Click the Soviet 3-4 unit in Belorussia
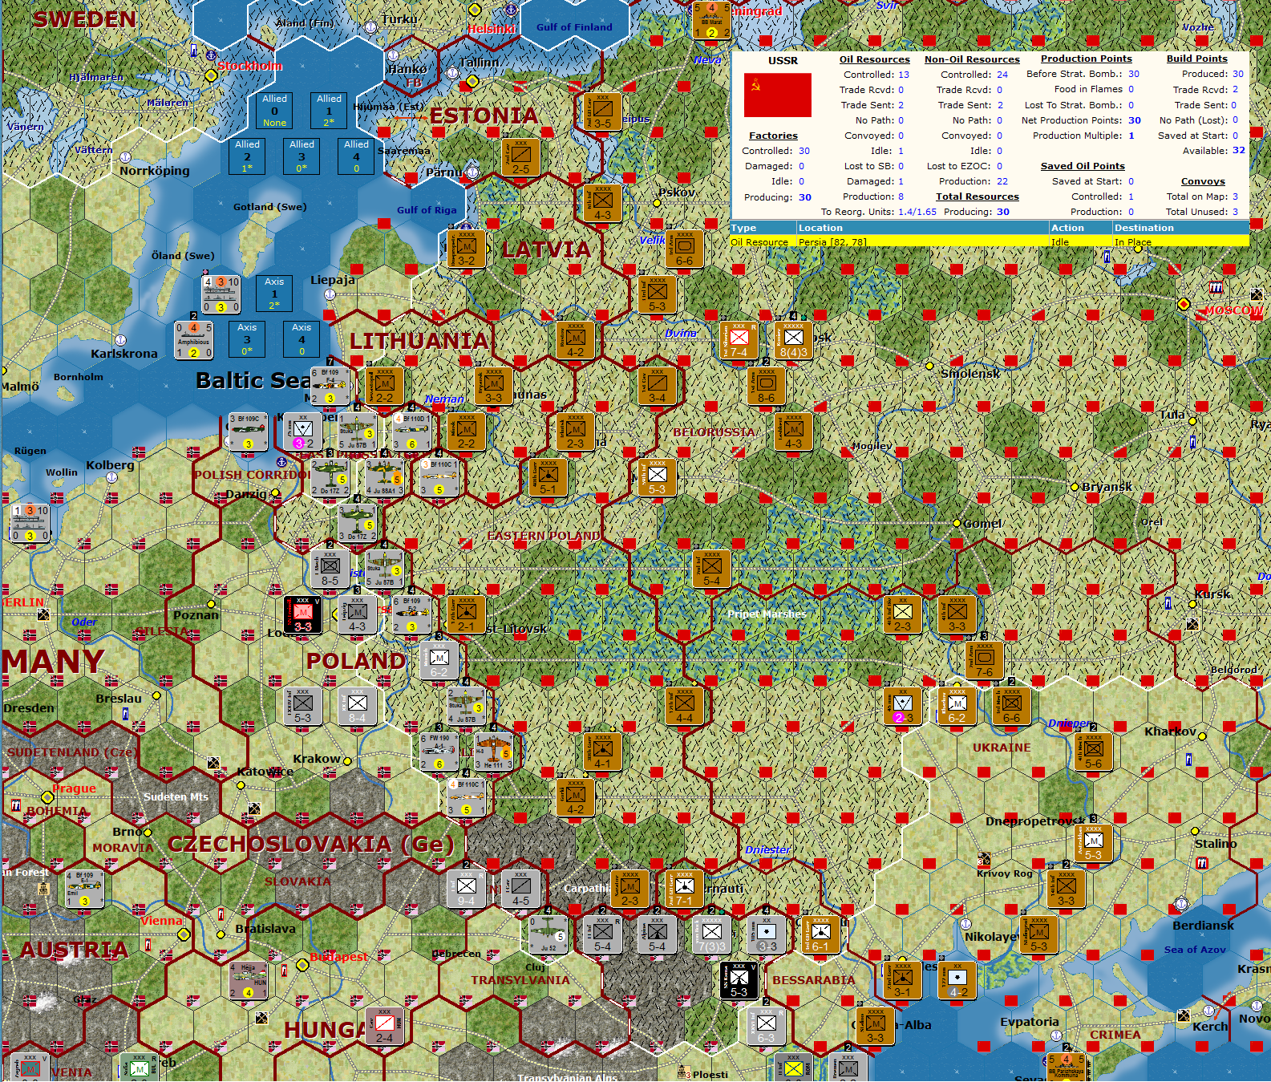Viewport: 1271px width, 1082px height. coord(658,386)
